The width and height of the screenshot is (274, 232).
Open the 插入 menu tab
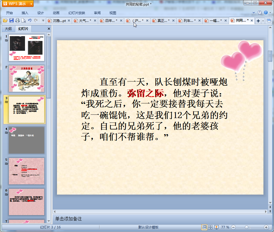click(x=25, y=13)
